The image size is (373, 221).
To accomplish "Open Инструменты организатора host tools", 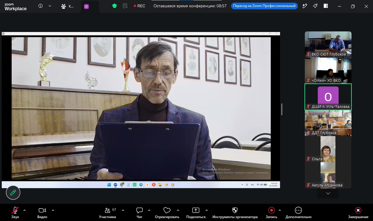I will [235, 213].
